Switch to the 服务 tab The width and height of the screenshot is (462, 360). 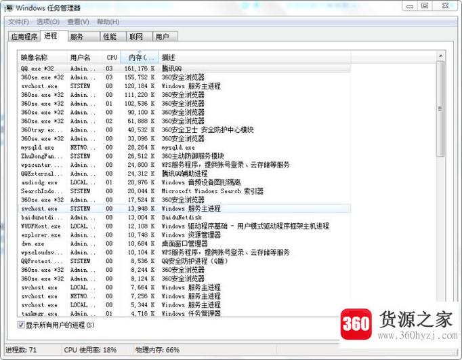(x=84, y=37)
